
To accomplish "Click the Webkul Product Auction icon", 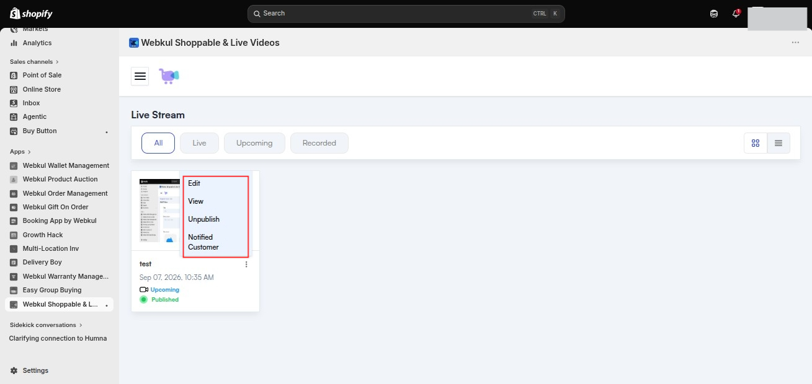I will click(x=14, y=179).
